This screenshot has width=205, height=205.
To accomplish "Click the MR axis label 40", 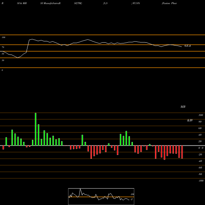I will coord(200,135).
